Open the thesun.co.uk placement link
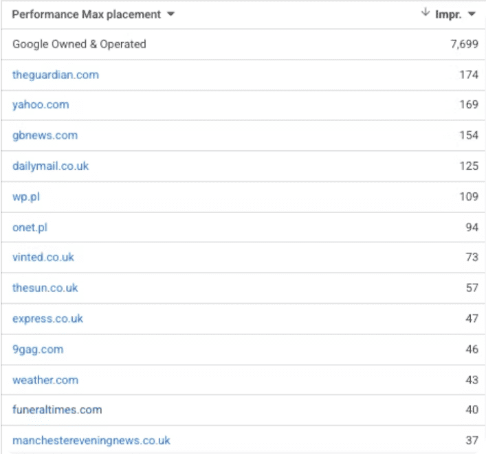 tap(45, 288)
